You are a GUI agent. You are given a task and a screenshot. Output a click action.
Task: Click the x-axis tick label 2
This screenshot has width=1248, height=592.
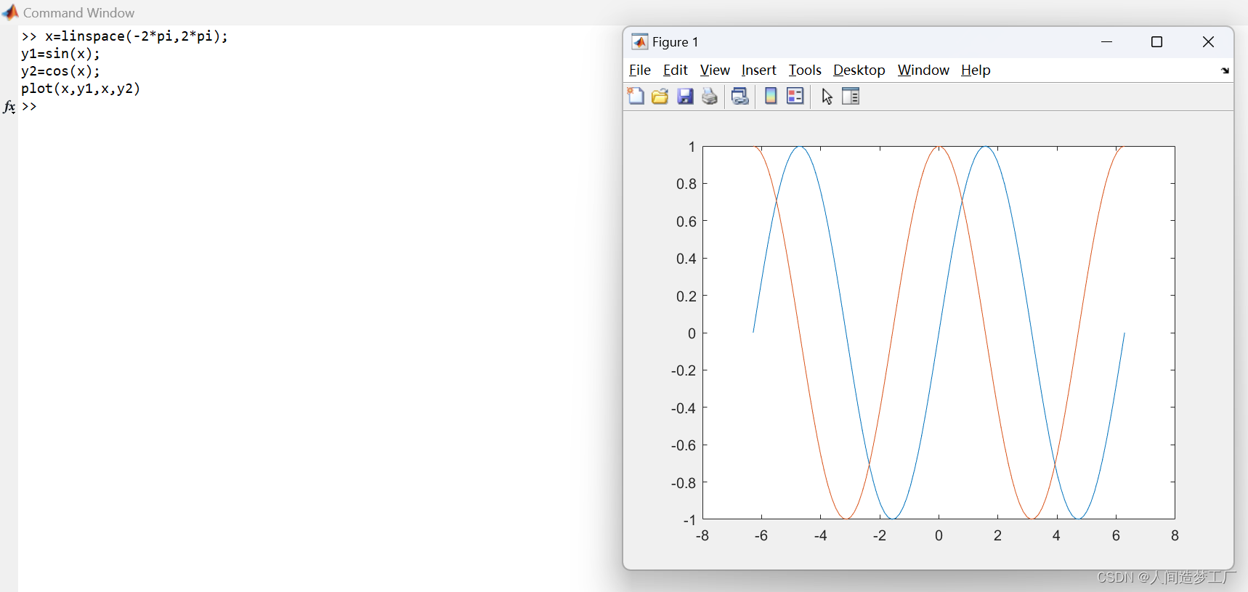coord(997,535)
